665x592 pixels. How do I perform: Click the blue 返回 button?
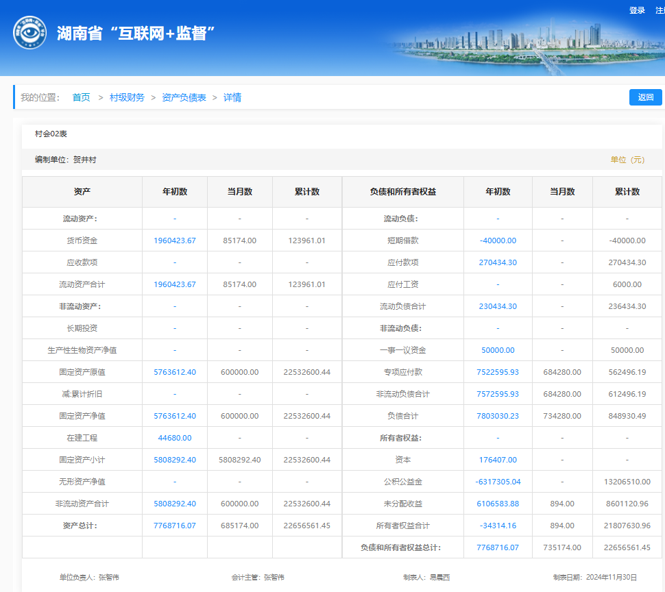pyautogui.click(x=646, y=97)
